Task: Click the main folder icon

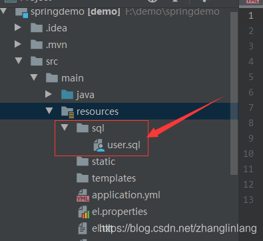Action: tap(52, 77)
